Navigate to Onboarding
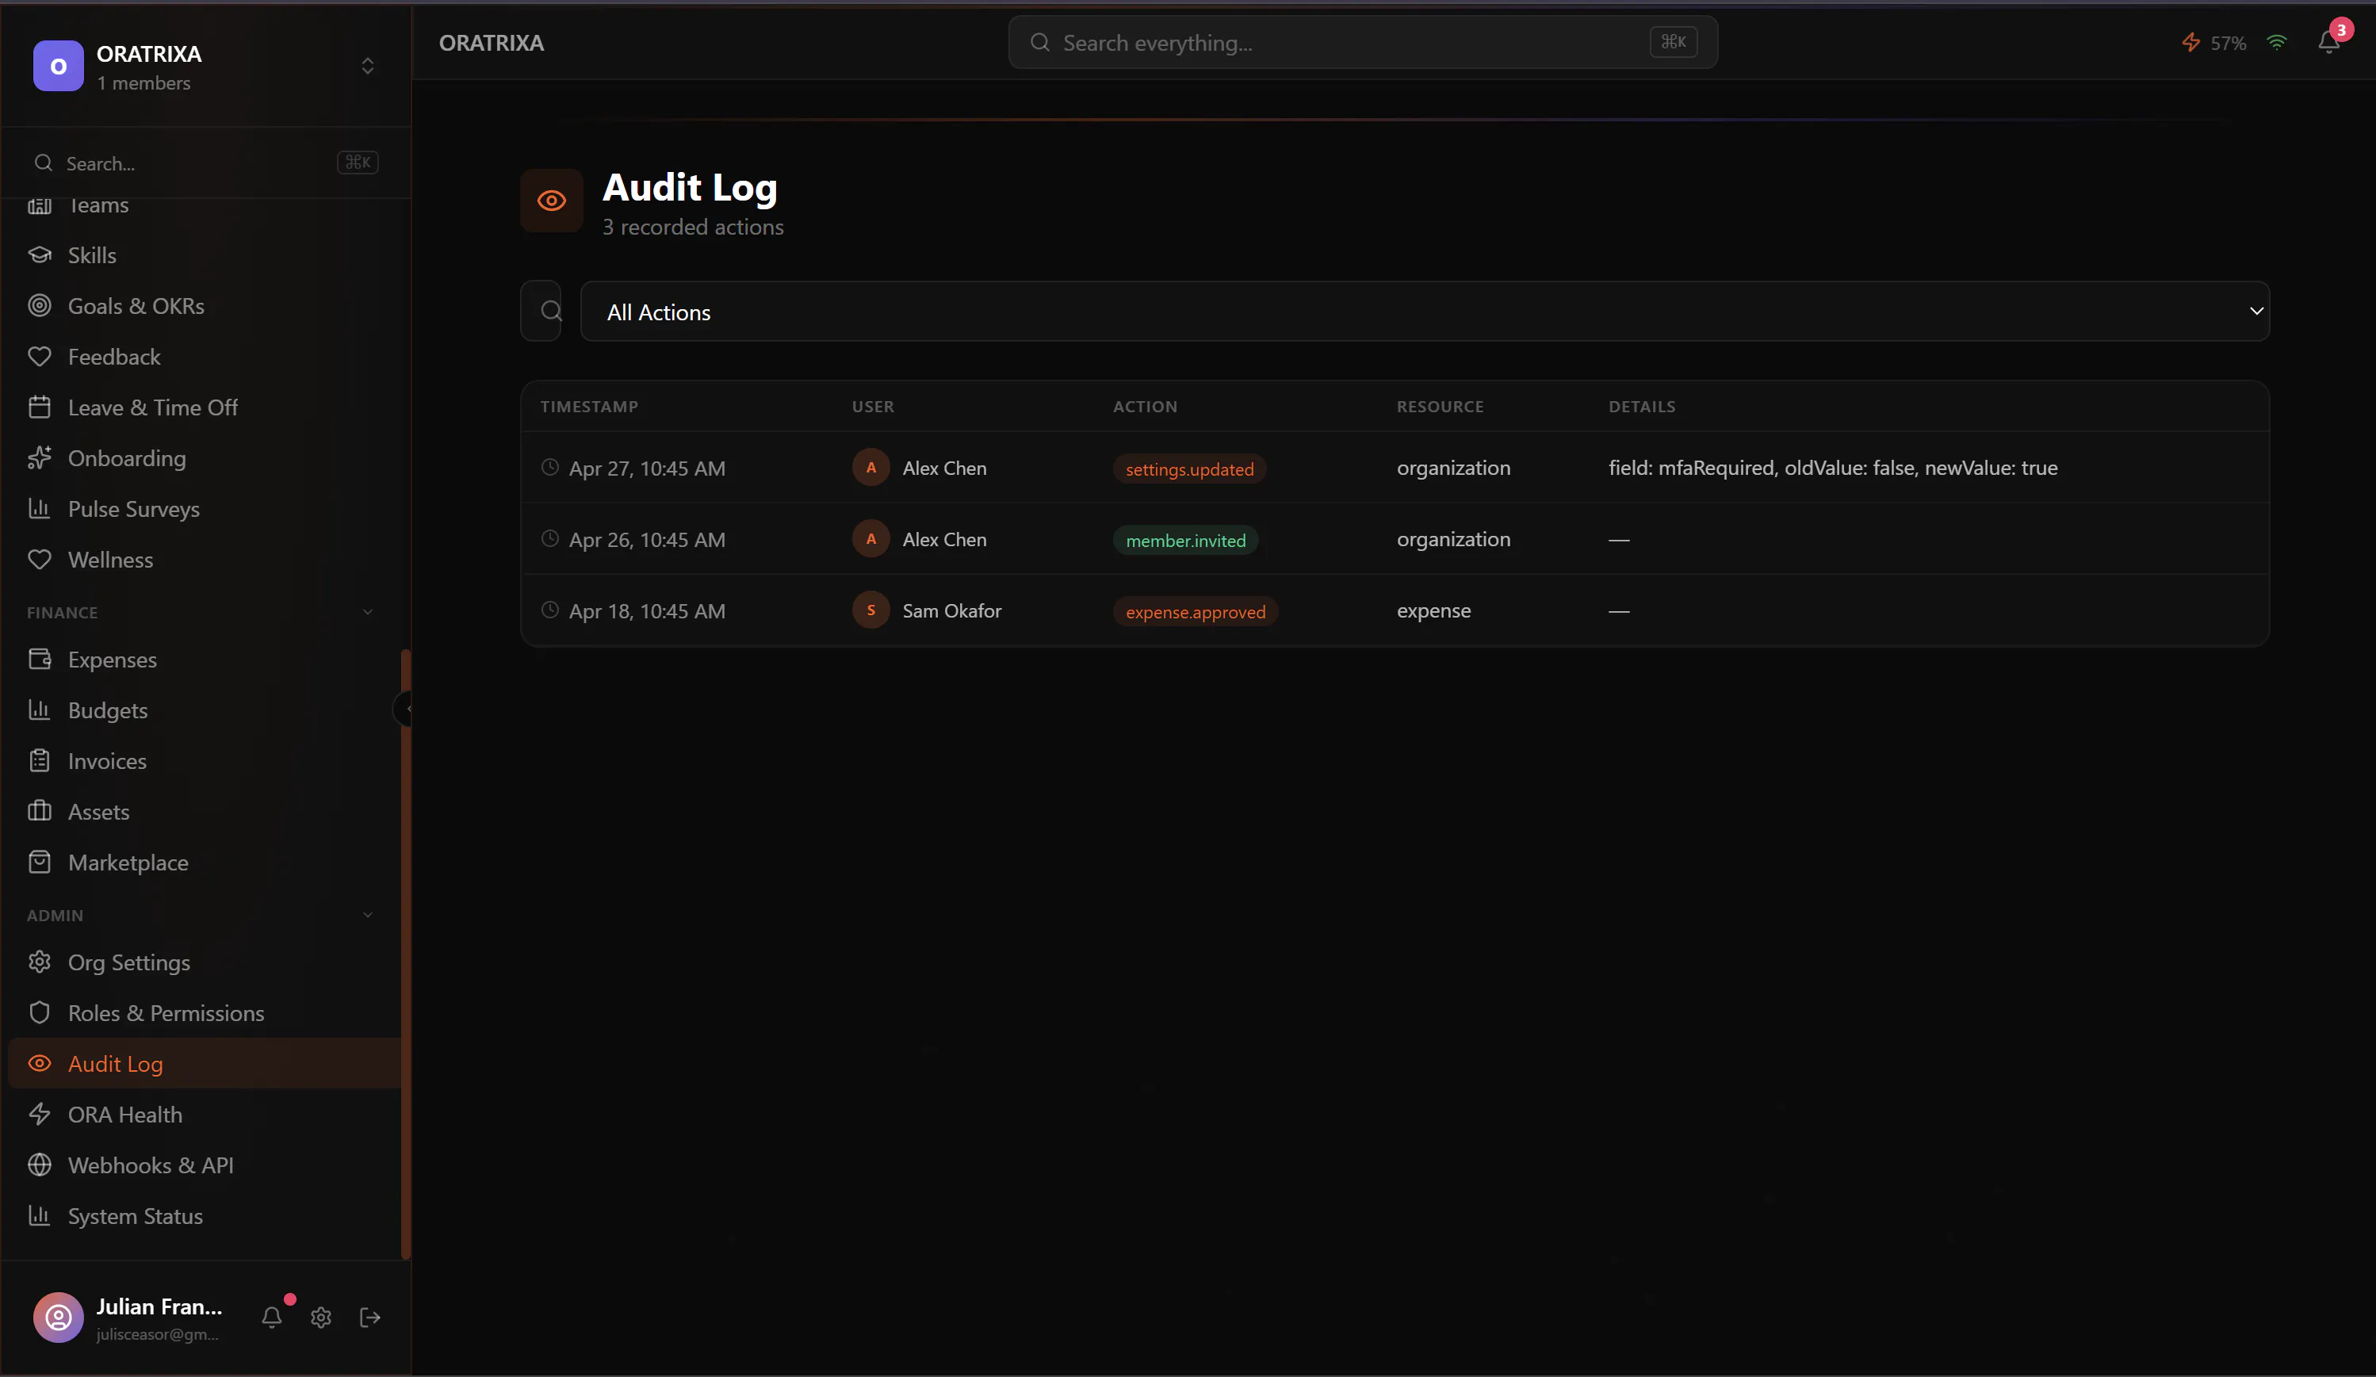Image resolution: width=2376 pixels, height=1377 pixels. pos(204,458)
